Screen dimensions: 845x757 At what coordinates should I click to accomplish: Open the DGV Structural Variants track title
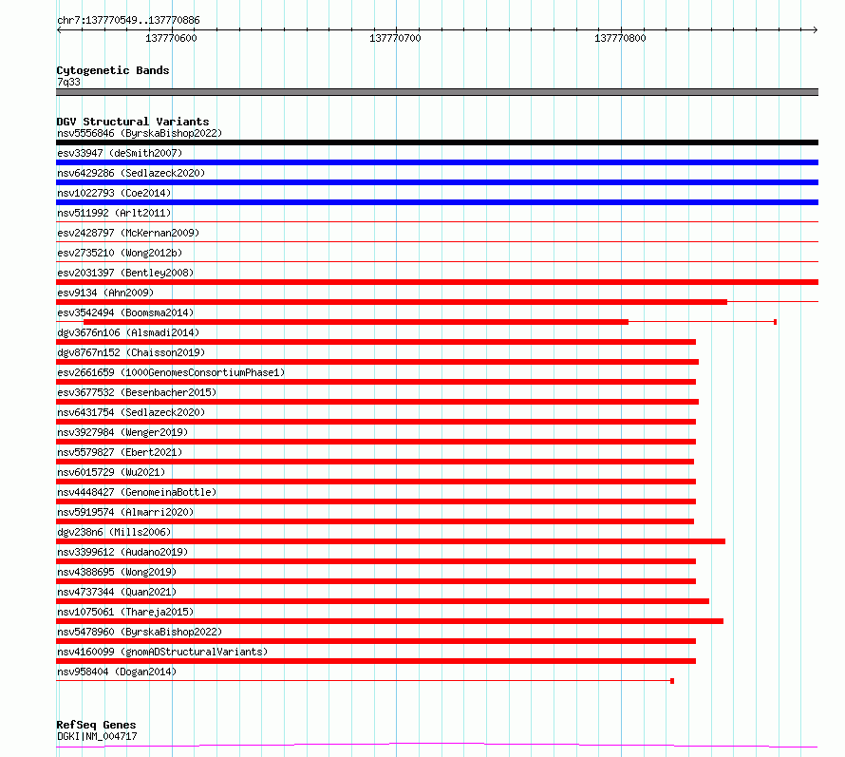133,122
